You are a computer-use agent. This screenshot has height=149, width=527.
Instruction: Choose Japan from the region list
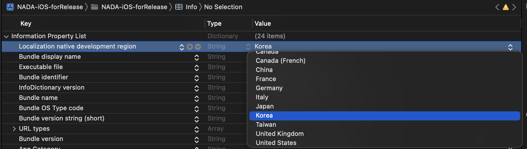(x=384, y=106)
